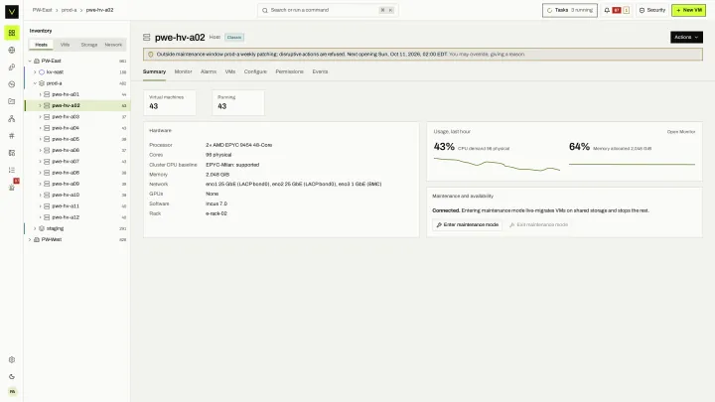This screenshot has width=715, height=402.
Task: Click the Summary tab
Action: [x=154, y=71]
